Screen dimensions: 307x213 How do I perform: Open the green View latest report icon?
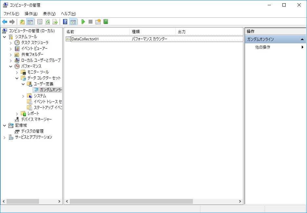(106, 22)
